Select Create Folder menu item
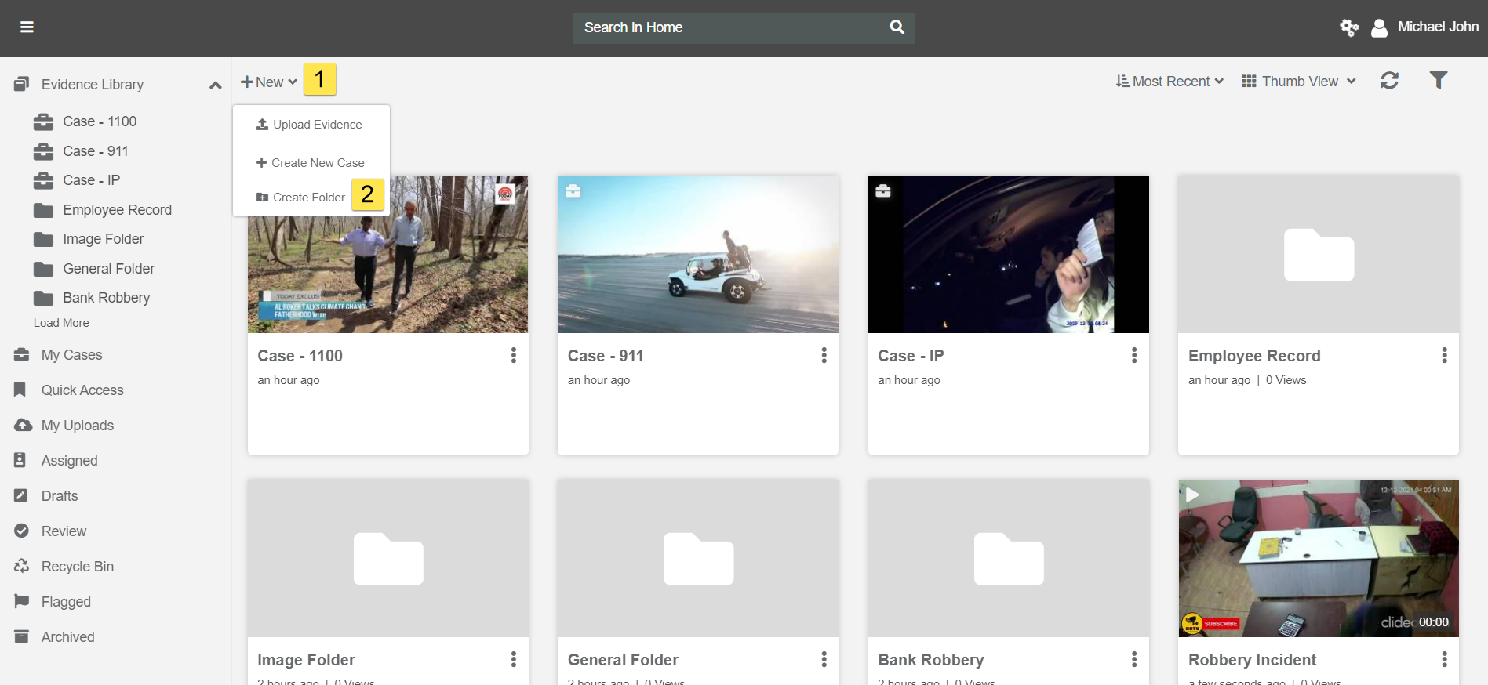 tap(301, 198)
